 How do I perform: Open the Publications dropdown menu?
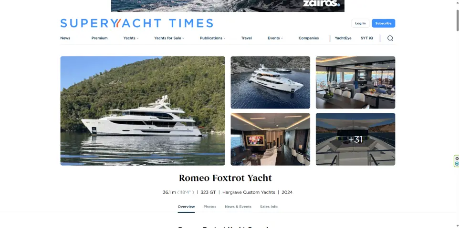click(x=212, y=38)
